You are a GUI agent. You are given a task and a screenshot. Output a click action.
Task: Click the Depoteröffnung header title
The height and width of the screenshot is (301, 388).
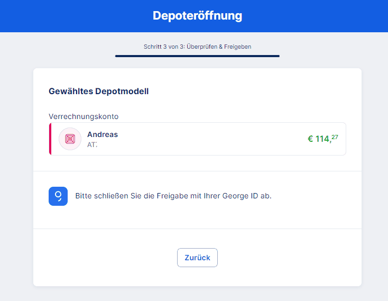pos(197,15)
